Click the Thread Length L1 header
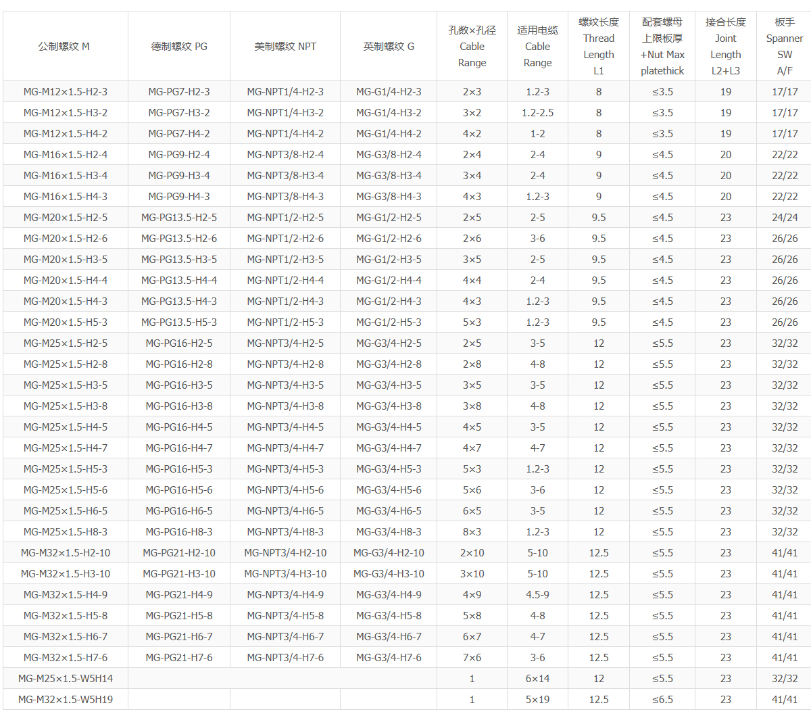Screen dimensions: 811x720 [x=599, y=47]
